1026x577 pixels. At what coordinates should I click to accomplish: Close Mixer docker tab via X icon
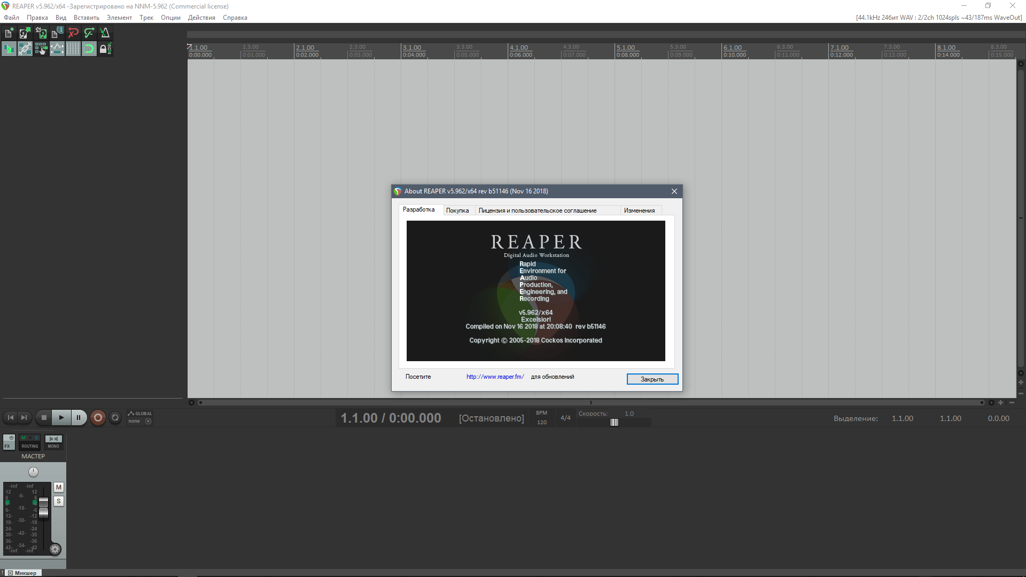tap(10, 573)
